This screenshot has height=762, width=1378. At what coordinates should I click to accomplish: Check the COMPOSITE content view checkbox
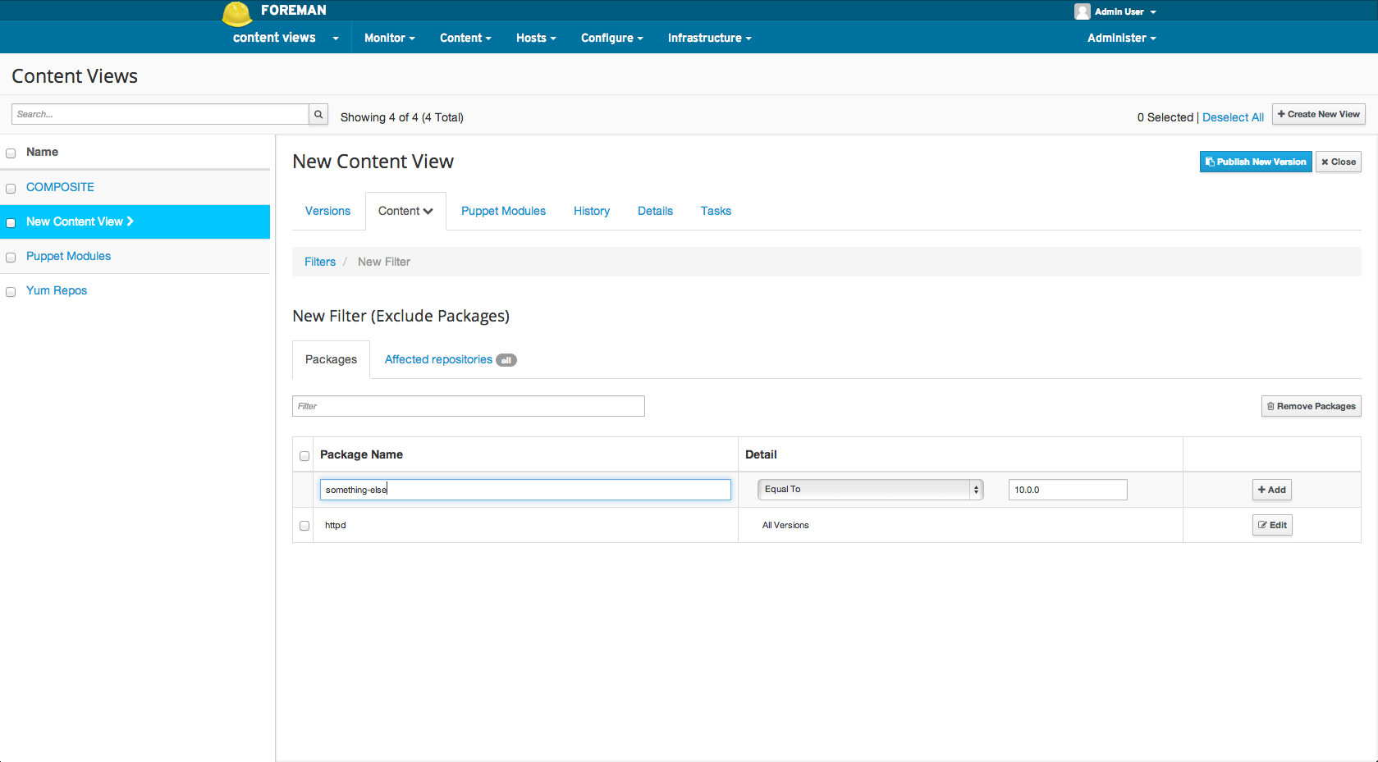pyautogui.click(x=11, y=189)
